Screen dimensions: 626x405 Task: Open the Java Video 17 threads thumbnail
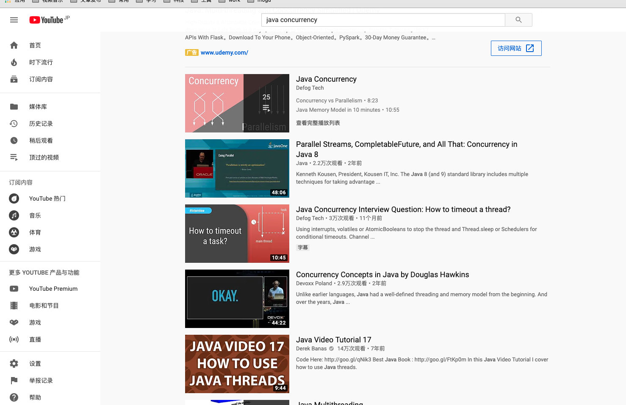tap(237, 364)
